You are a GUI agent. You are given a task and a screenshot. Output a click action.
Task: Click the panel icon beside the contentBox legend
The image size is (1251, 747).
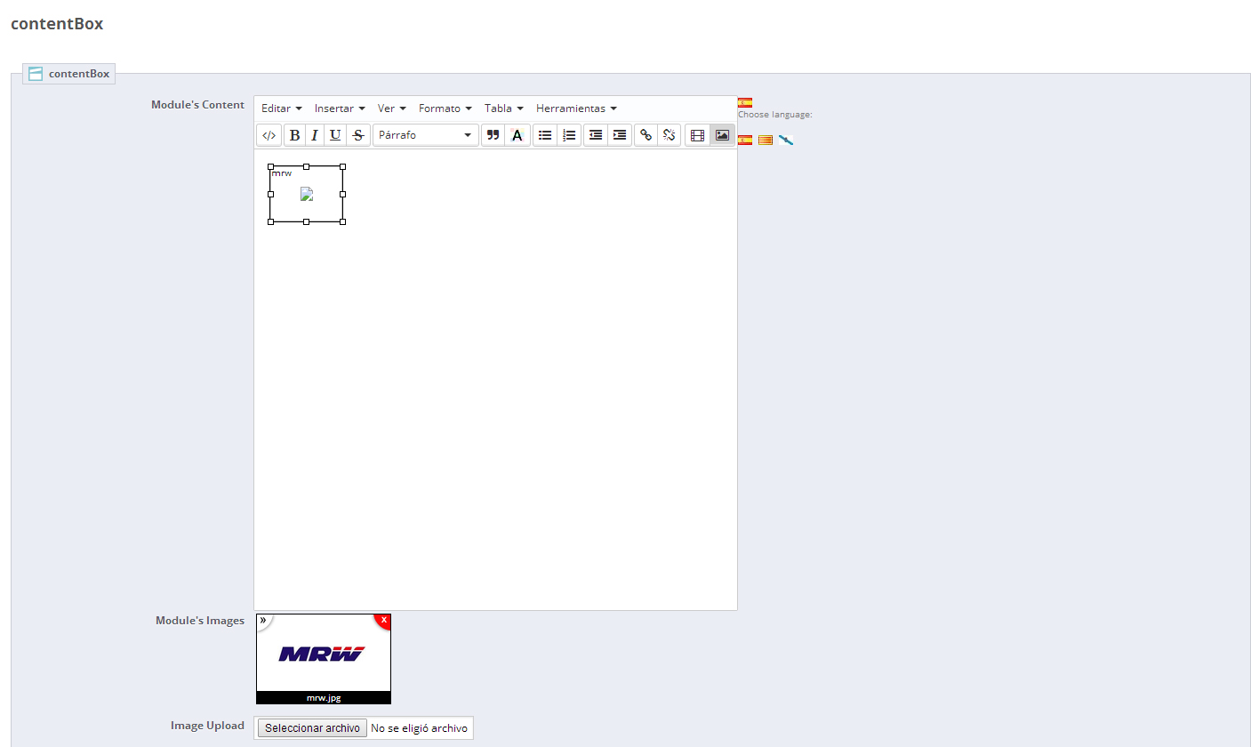[x=36, y=74]
